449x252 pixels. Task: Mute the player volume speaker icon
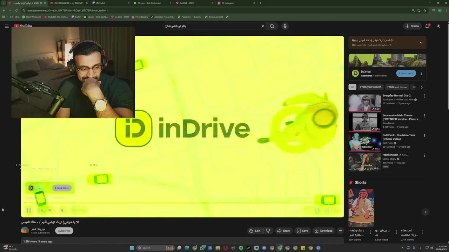pos(62,210)
